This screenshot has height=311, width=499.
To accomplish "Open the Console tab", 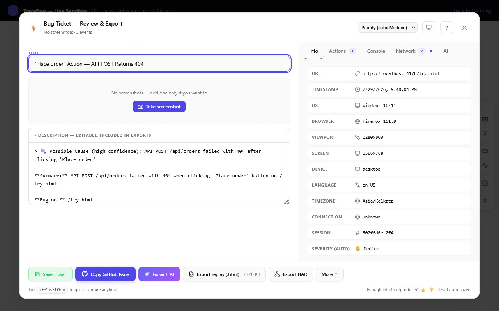I will (x=376, y=51).
